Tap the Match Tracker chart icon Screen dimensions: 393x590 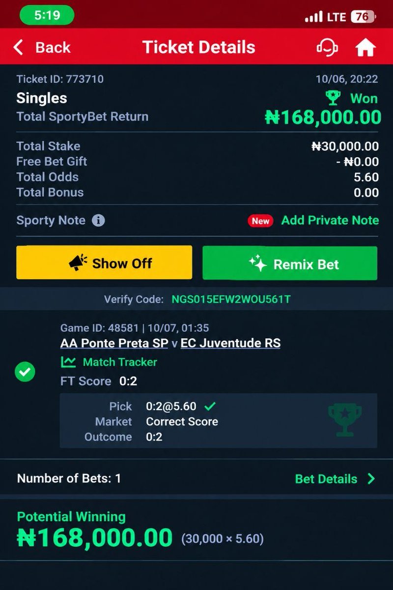[68, 362]
